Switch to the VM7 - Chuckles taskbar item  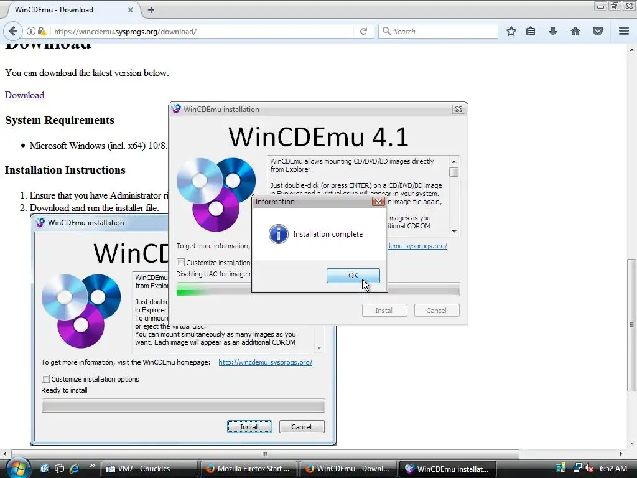point(149,469)
